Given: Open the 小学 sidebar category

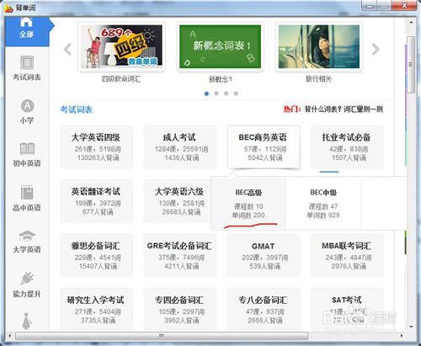Looking at the screenshot, I should pyautogui.click(x=27, y=112).
